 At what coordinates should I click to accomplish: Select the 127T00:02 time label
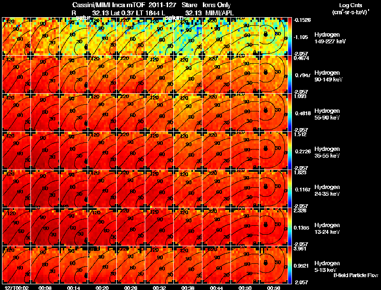(x=17, y=288)
